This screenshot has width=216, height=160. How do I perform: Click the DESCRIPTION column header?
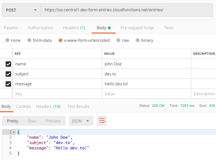coord(204,54)
